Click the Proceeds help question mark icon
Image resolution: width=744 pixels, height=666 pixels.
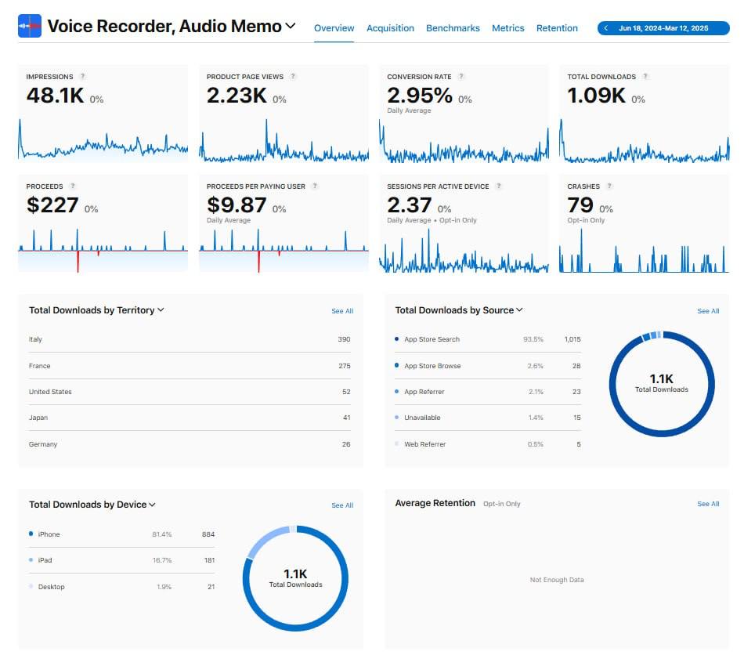(x=73, y=186)
